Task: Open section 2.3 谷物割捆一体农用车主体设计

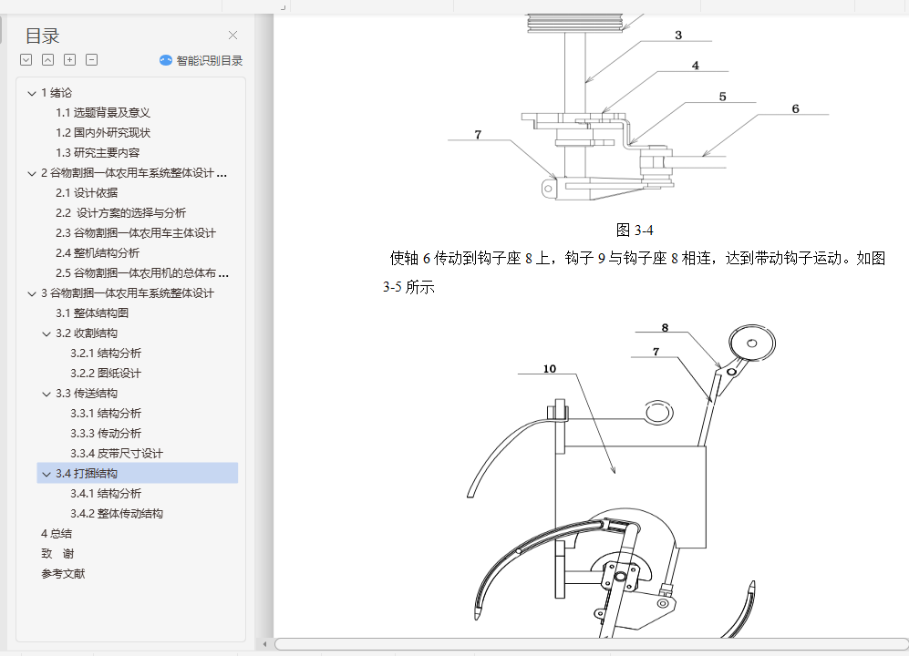Action: point(136,233)
